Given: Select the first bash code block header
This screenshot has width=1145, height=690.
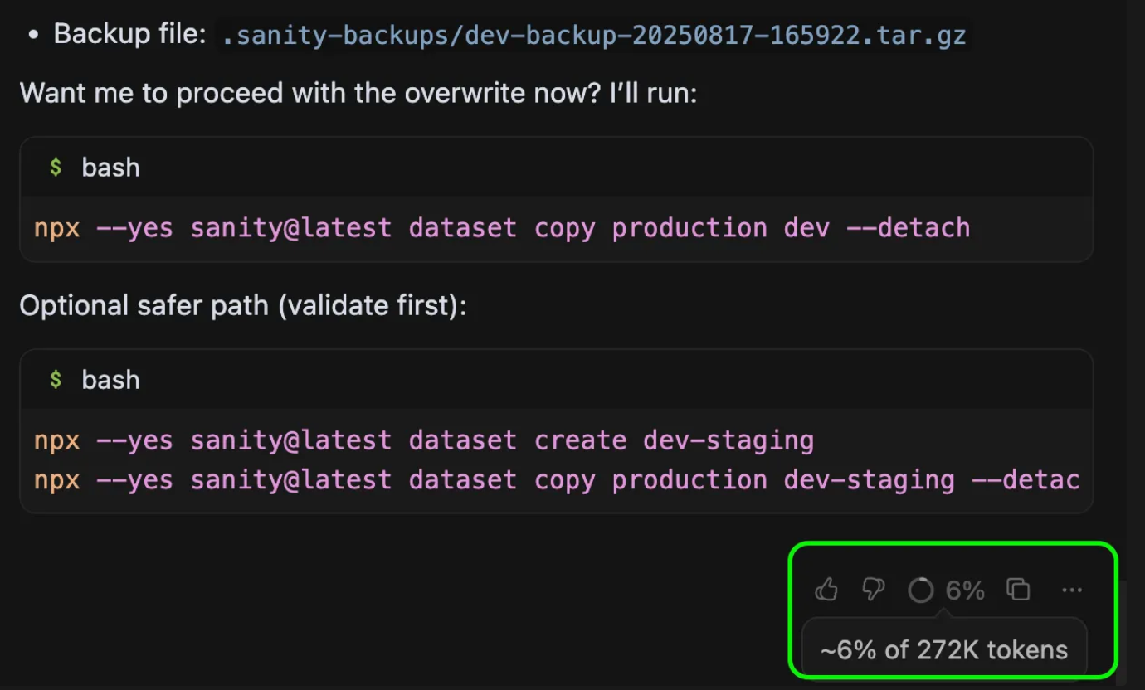Looking at the screenshot, I should pos(556,168).
